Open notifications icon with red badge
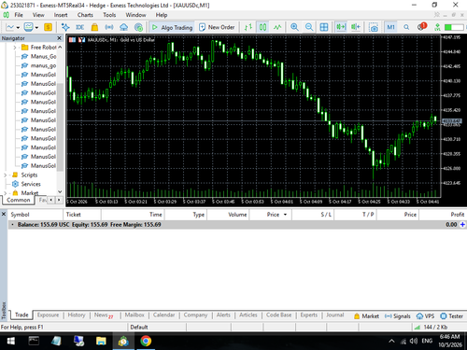This screenshot has width=467, height=350. (x=421, y=27)
